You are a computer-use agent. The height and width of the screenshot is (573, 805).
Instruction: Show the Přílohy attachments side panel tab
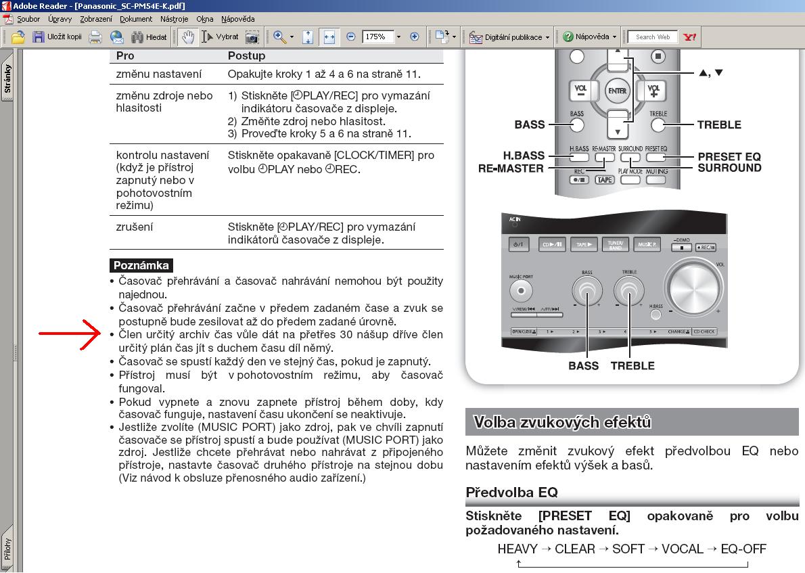pyautogui.click(x=7, y=549)
